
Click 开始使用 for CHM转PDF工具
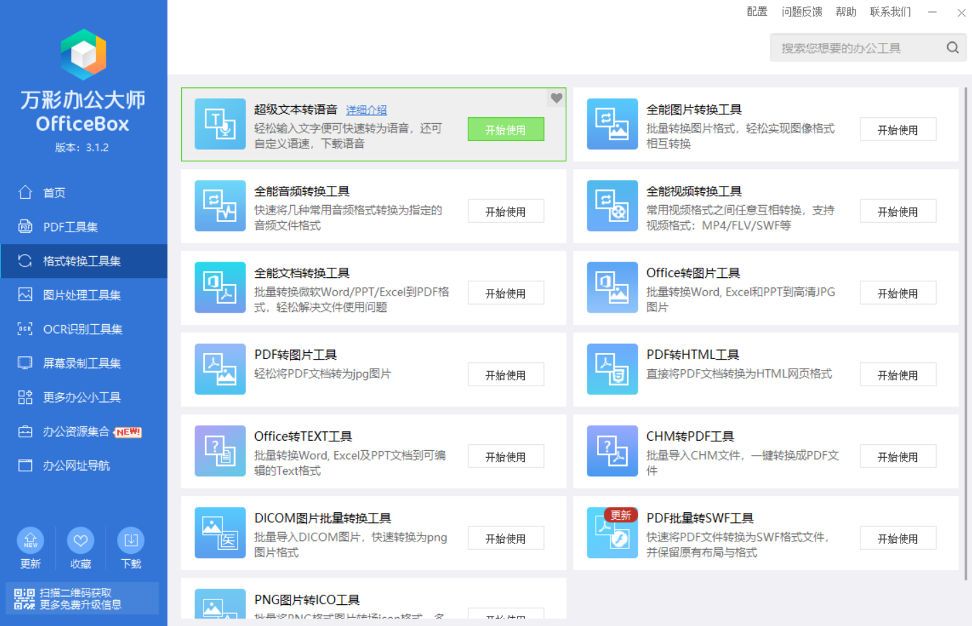click(x=898, y=456)
